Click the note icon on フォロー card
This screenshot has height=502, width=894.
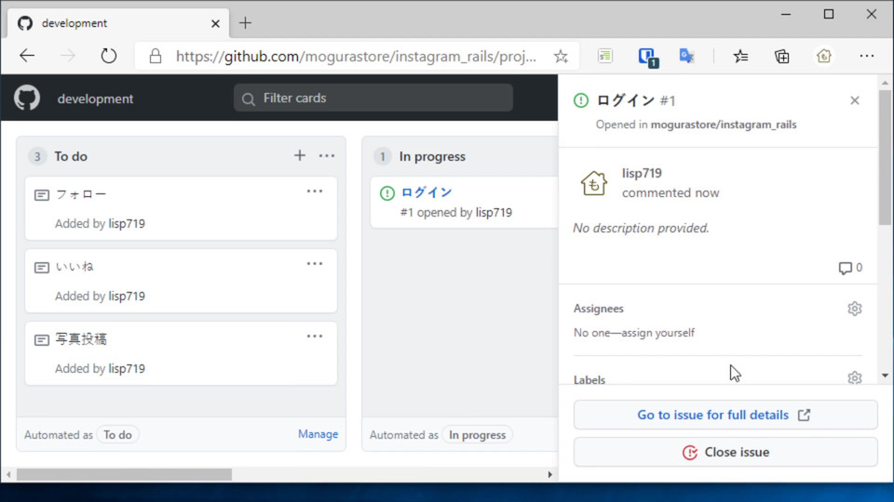(x=42, y=195)
